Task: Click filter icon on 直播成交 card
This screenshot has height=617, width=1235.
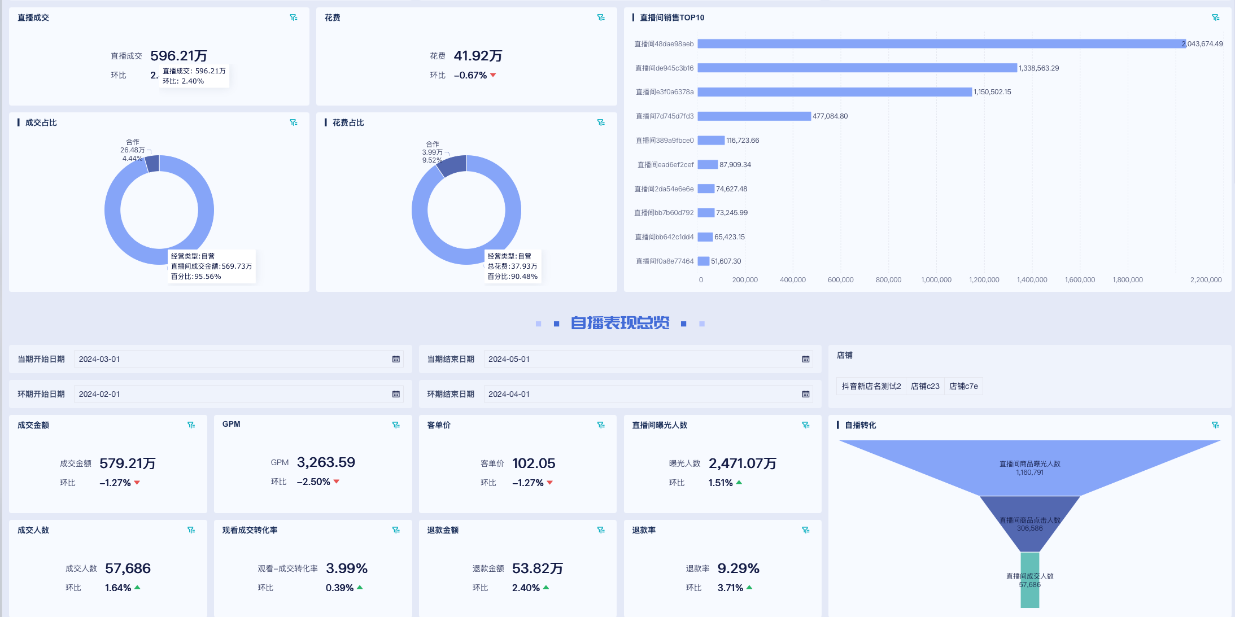Action: coord(294,17)
